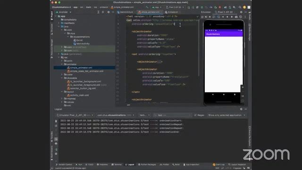Open the Terminal tool window tab

click(x=117, y=164)
